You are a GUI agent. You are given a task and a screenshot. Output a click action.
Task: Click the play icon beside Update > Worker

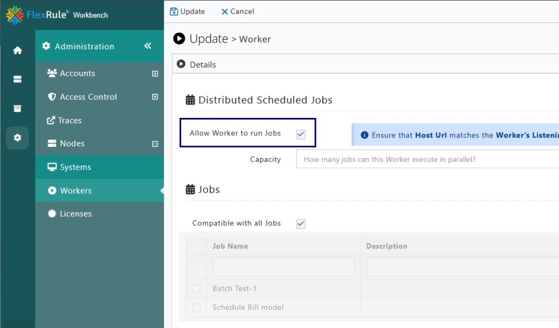pos(179,39)
